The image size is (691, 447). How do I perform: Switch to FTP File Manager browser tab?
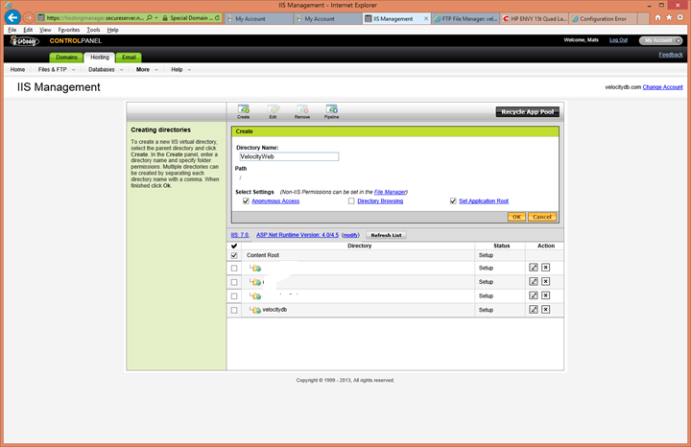tap(465, 18)
